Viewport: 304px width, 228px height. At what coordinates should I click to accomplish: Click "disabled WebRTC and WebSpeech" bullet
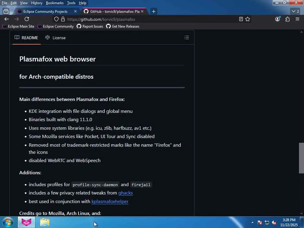(64, 161)
